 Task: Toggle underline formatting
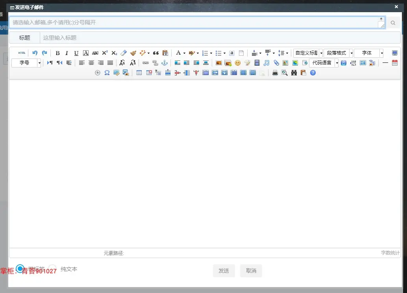[x=76, y=53]
